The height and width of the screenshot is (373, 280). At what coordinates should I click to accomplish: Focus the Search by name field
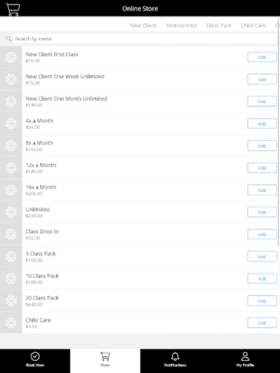141,39
